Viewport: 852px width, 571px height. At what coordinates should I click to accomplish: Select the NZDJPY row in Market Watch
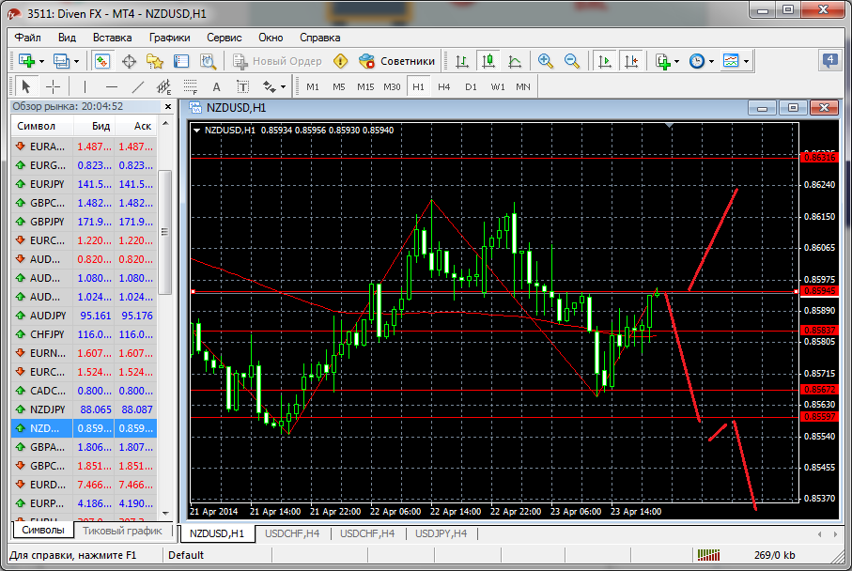(x=84, y=409)
